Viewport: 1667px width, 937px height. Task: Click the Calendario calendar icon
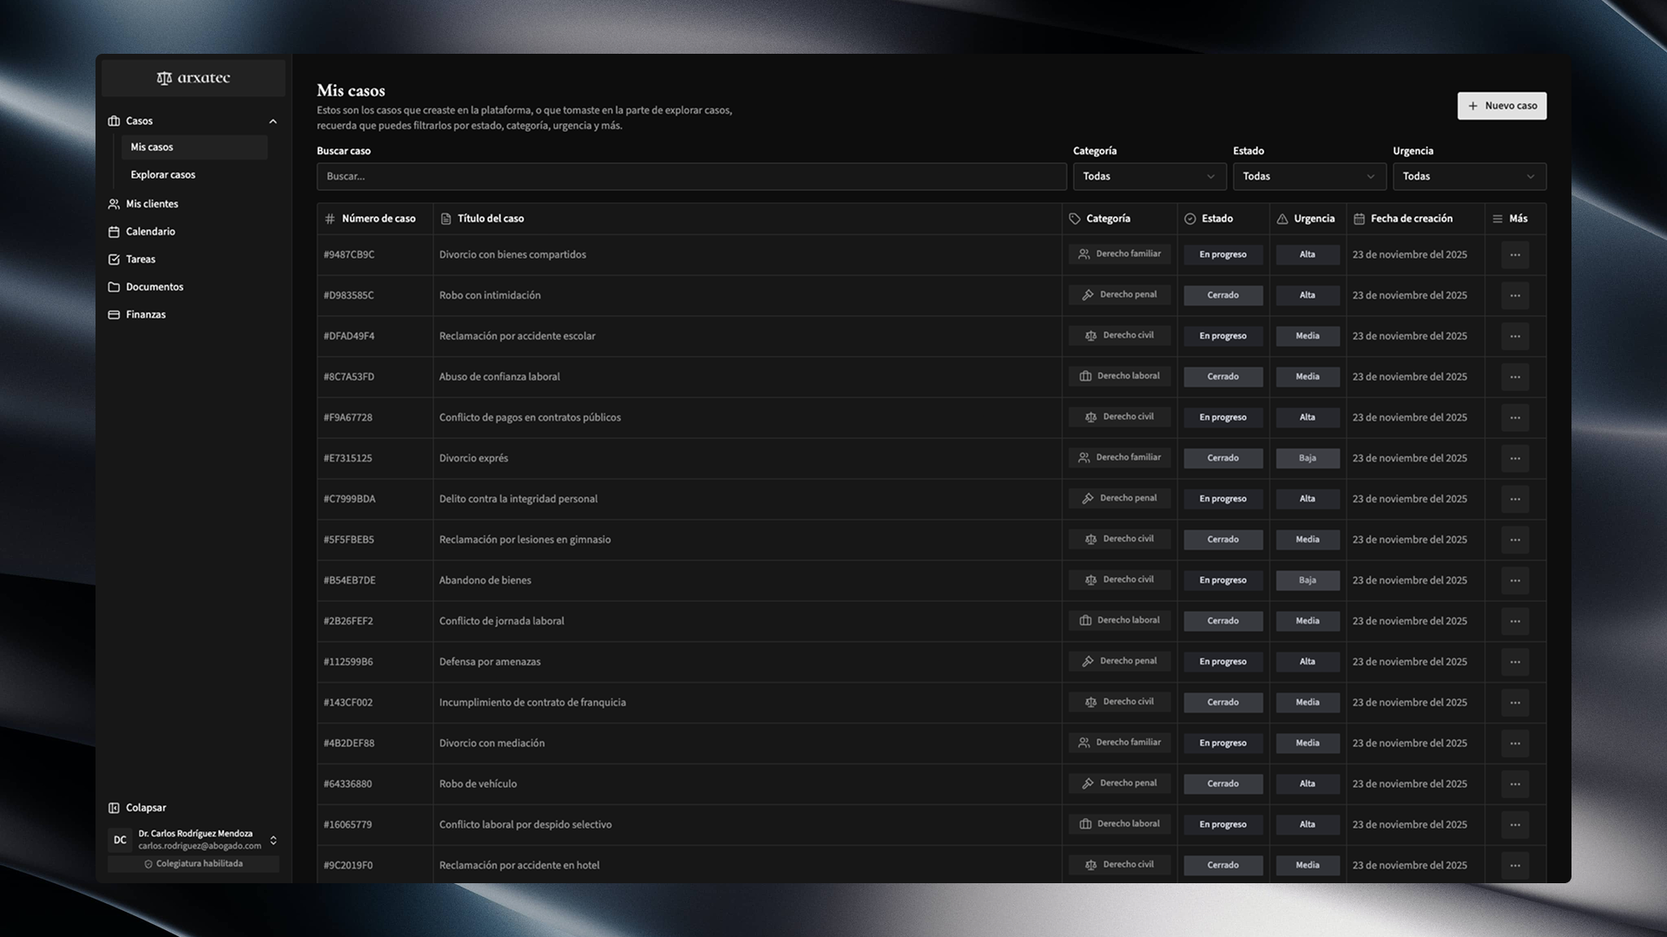114,232
